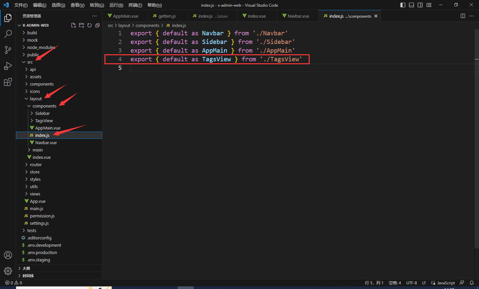This screenshot has width=479, height=289.
Task: Open the 转到(G) menu
Action: (x=97, y=5)
